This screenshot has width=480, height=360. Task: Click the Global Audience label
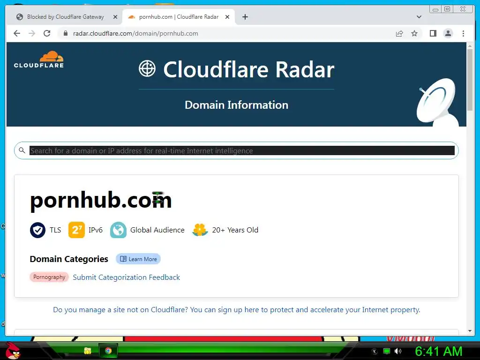tap(157, 230)
